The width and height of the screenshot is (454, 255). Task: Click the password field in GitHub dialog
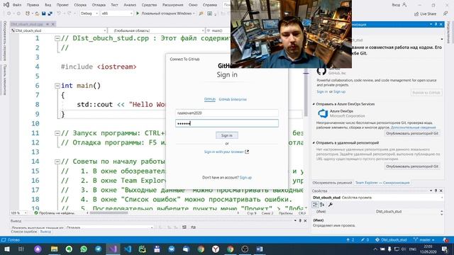point(227,123)
